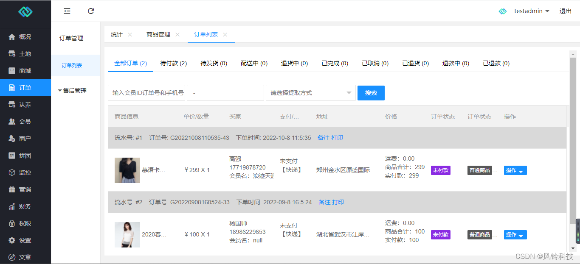580x264 pixels.
Task: Click the date range input field
Action: 225,93
